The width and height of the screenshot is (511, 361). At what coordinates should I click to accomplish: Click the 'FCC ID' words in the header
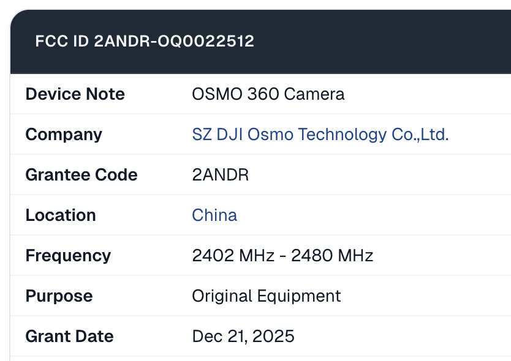(x=62, y=42)
